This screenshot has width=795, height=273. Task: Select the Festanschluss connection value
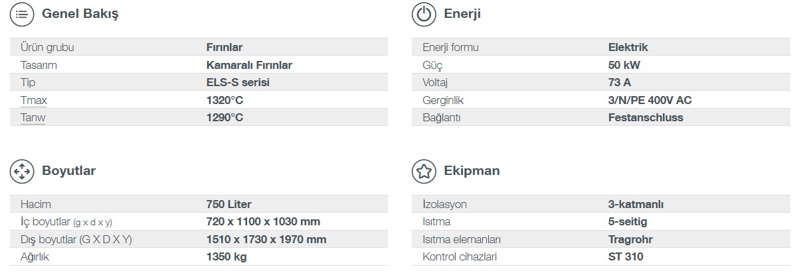[x=646, y=118]
